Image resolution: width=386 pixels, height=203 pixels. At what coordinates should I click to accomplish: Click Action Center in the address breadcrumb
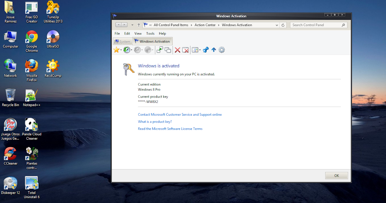coord(205,25)
